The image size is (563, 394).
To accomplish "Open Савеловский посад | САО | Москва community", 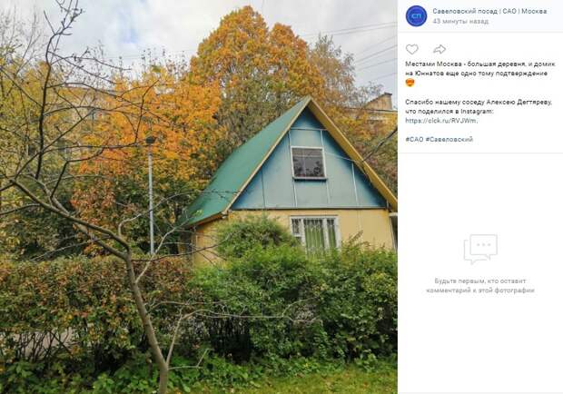I will point(489,11).
